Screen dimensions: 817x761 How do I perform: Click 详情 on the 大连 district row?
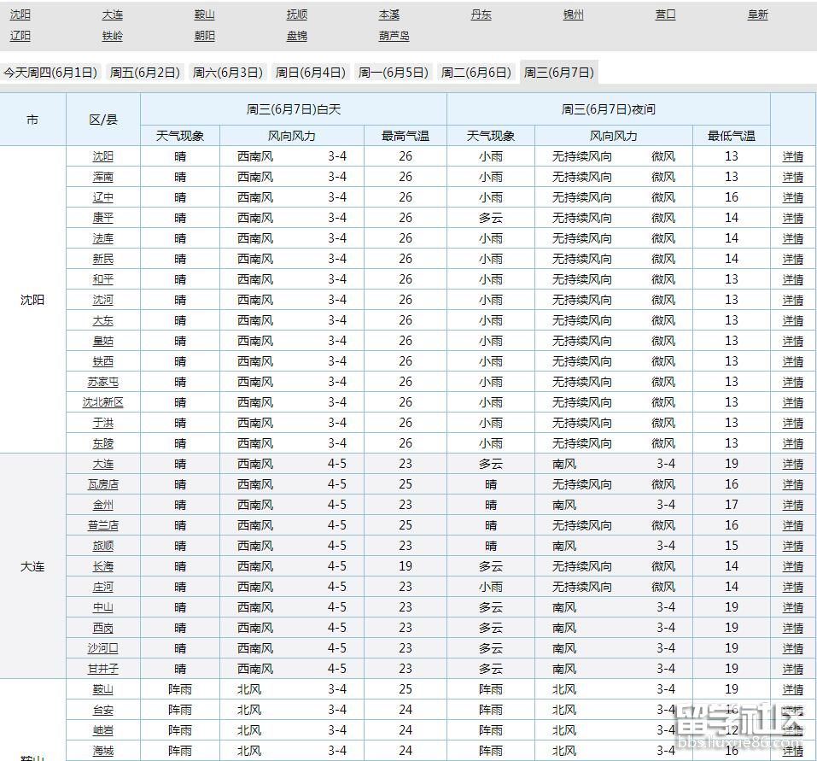(794, 464)
